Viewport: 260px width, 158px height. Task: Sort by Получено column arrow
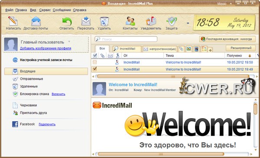pos(250,56)
